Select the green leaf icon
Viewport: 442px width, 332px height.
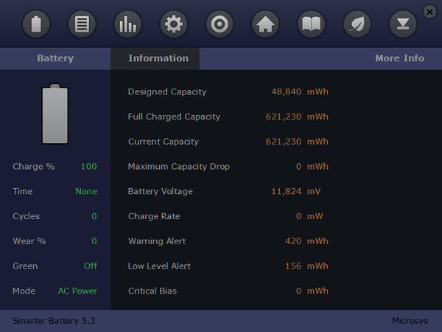point(357,24)
